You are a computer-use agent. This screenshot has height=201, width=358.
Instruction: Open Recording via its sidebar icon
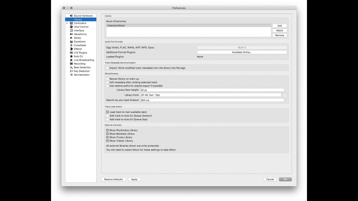pos(71,64)
